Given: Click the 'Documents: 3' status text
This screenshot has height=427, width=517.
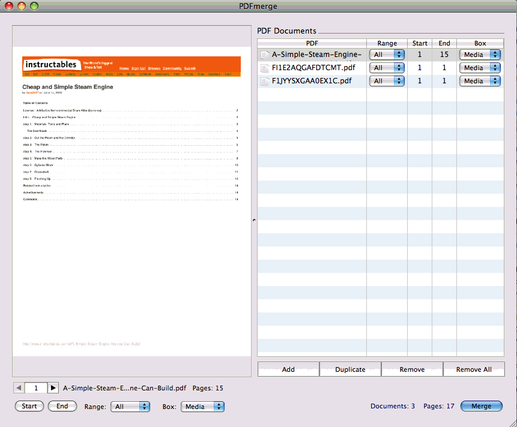Looking at the screenshot, I should [393, 406].
